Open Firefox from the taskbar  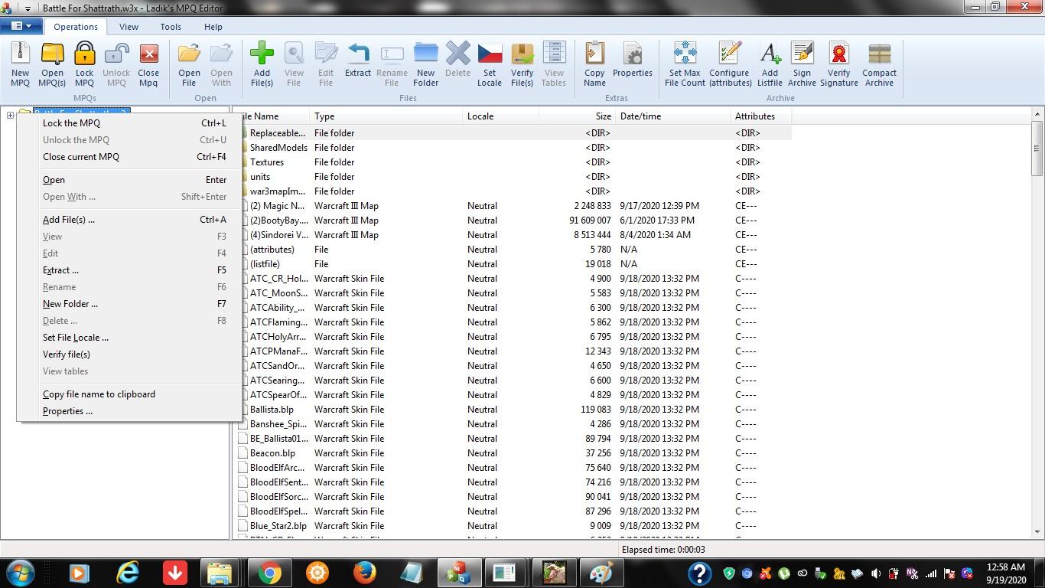(365, 573)
